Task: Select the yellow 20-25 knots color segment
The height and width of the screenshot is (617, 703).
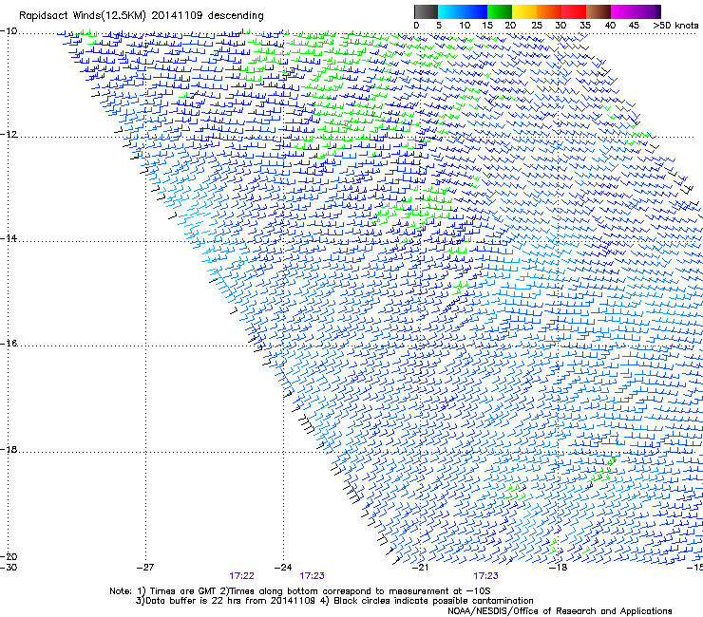Action: click(524, 11)
